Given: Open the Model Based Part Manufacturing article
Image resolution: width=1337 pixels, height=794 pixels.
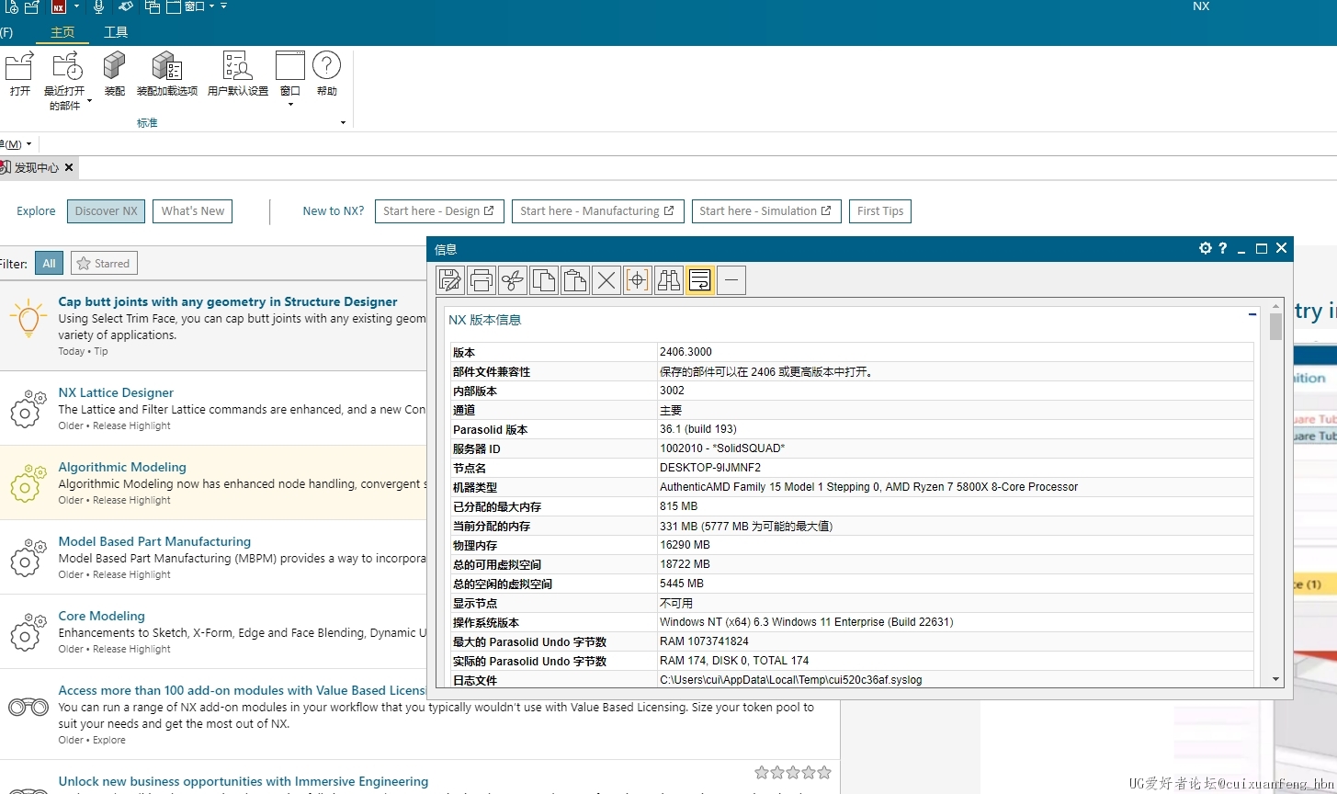Looking at the screenshot, I should tap(154, 541).
